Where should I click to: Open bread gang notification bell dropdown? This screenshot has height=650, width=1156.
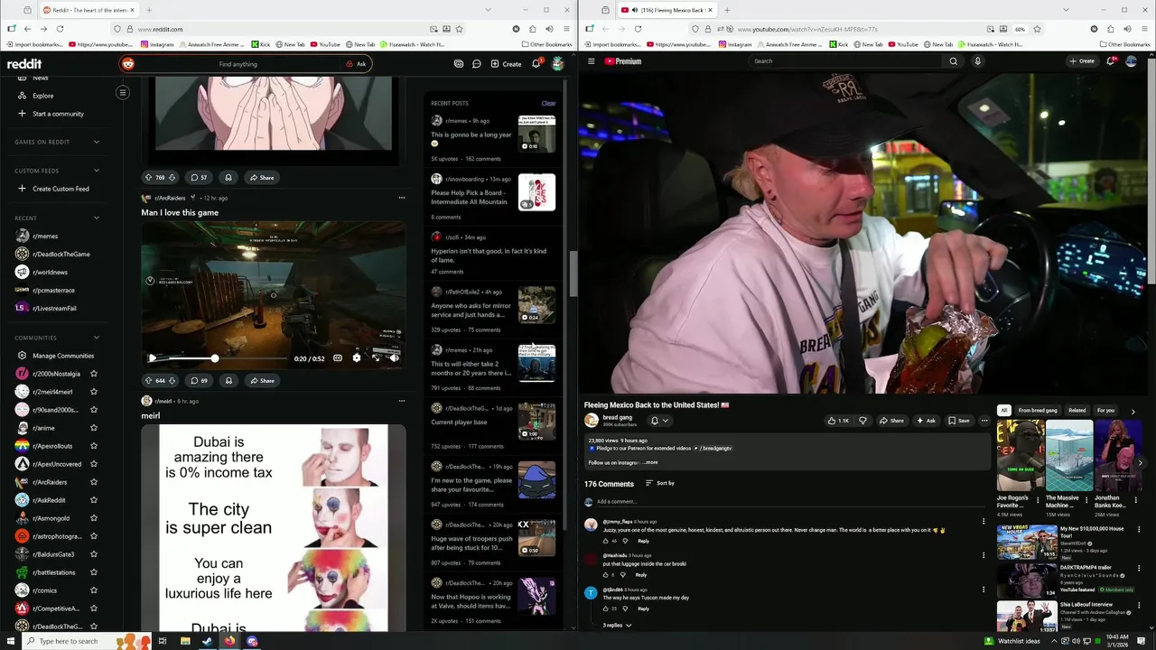[x=659, y=421]
